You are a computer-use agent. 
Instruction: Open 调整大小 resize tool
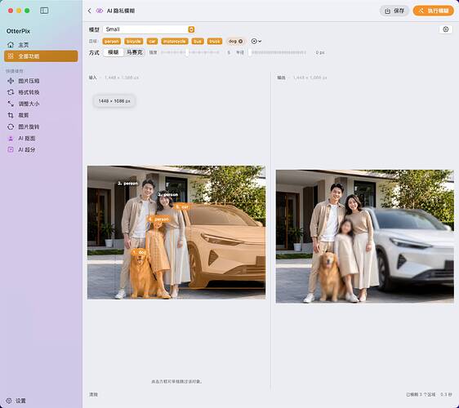(x=24, y=104)
